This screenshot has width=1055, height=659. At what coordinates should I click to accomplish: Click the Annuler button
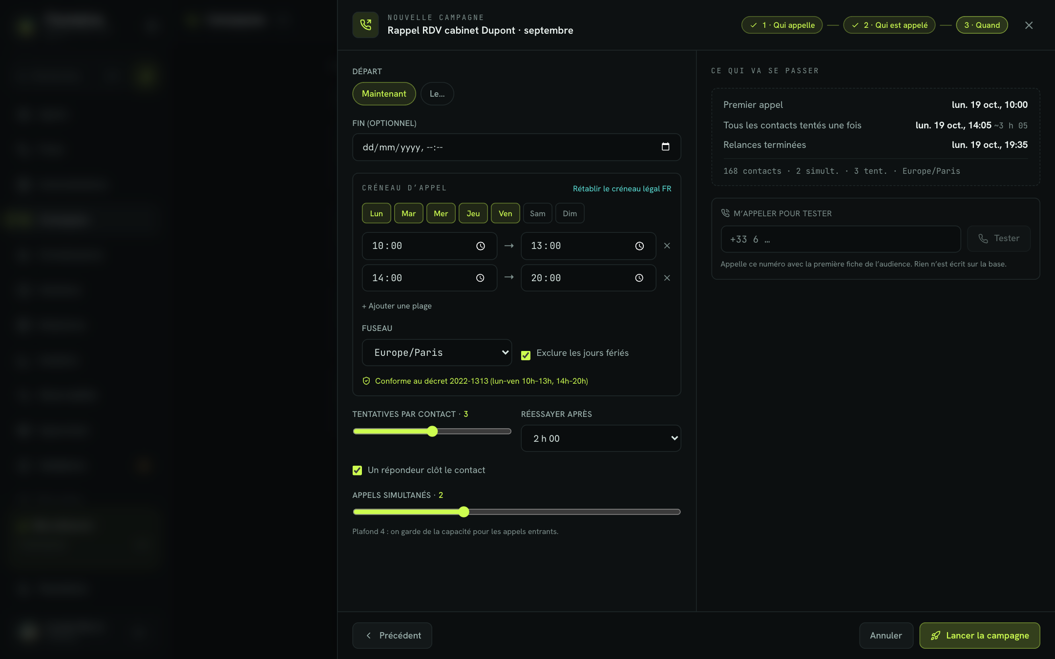point(886,636)
